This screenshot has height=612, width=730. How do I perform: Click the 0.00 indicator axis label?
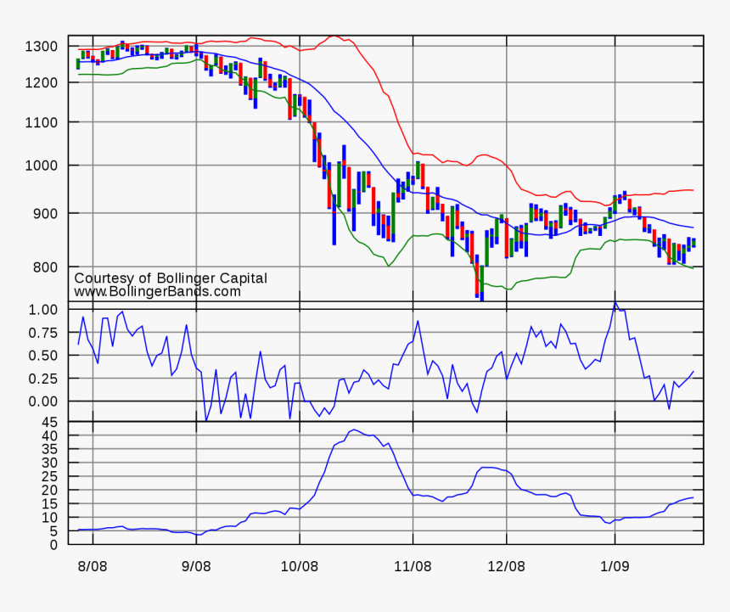click(42, 401)
